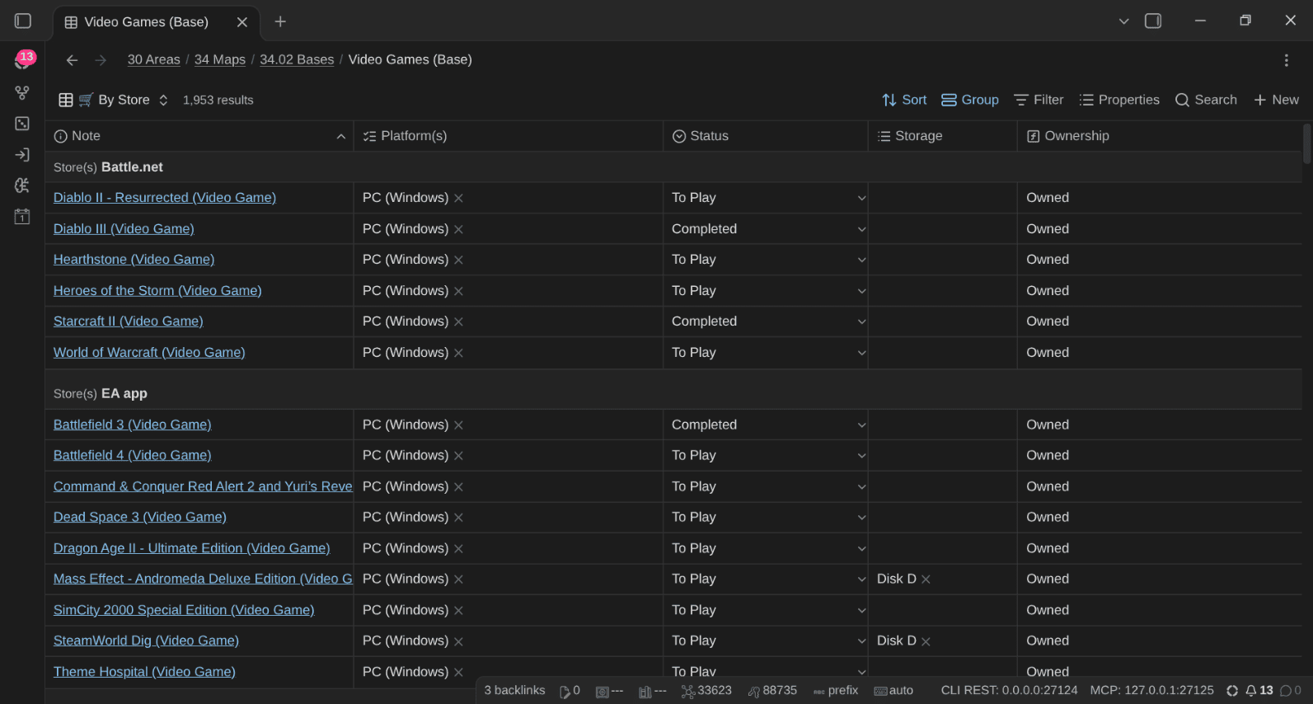Image resolution: width=1313 pixels, height=704 pixels.
Task: Open the Status dropdown for Battlefield 3
Action: [x=768, y=425]
